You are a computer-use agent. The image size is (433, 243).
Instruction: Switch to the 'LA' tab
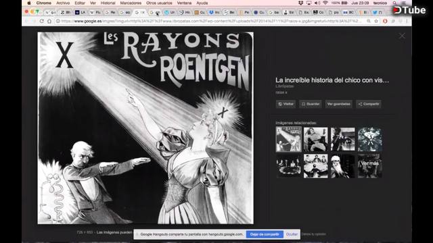(81, 12)
